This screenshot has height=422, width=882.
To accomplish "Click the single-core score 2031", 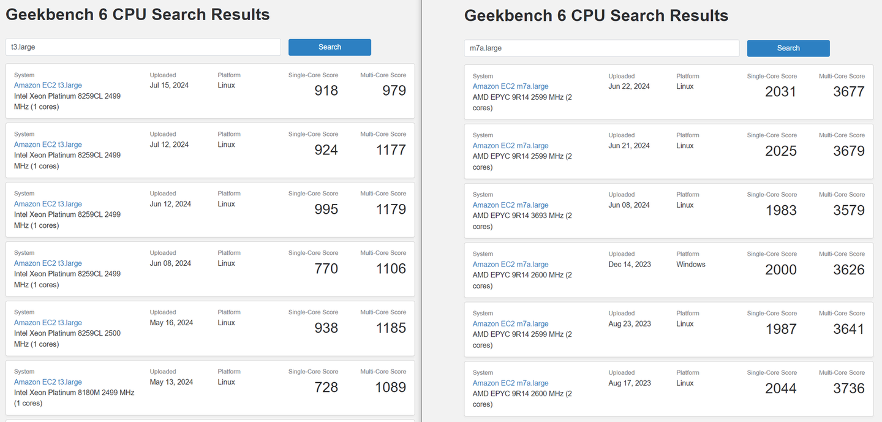I will point(780,92).
